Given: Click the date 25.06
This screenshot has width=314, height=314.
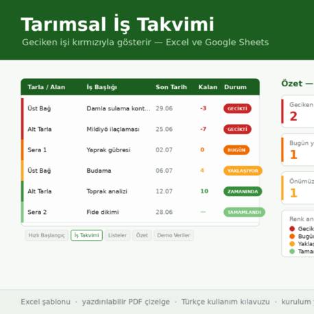Looking at the screenshot, I should click(x=164, y=130).
